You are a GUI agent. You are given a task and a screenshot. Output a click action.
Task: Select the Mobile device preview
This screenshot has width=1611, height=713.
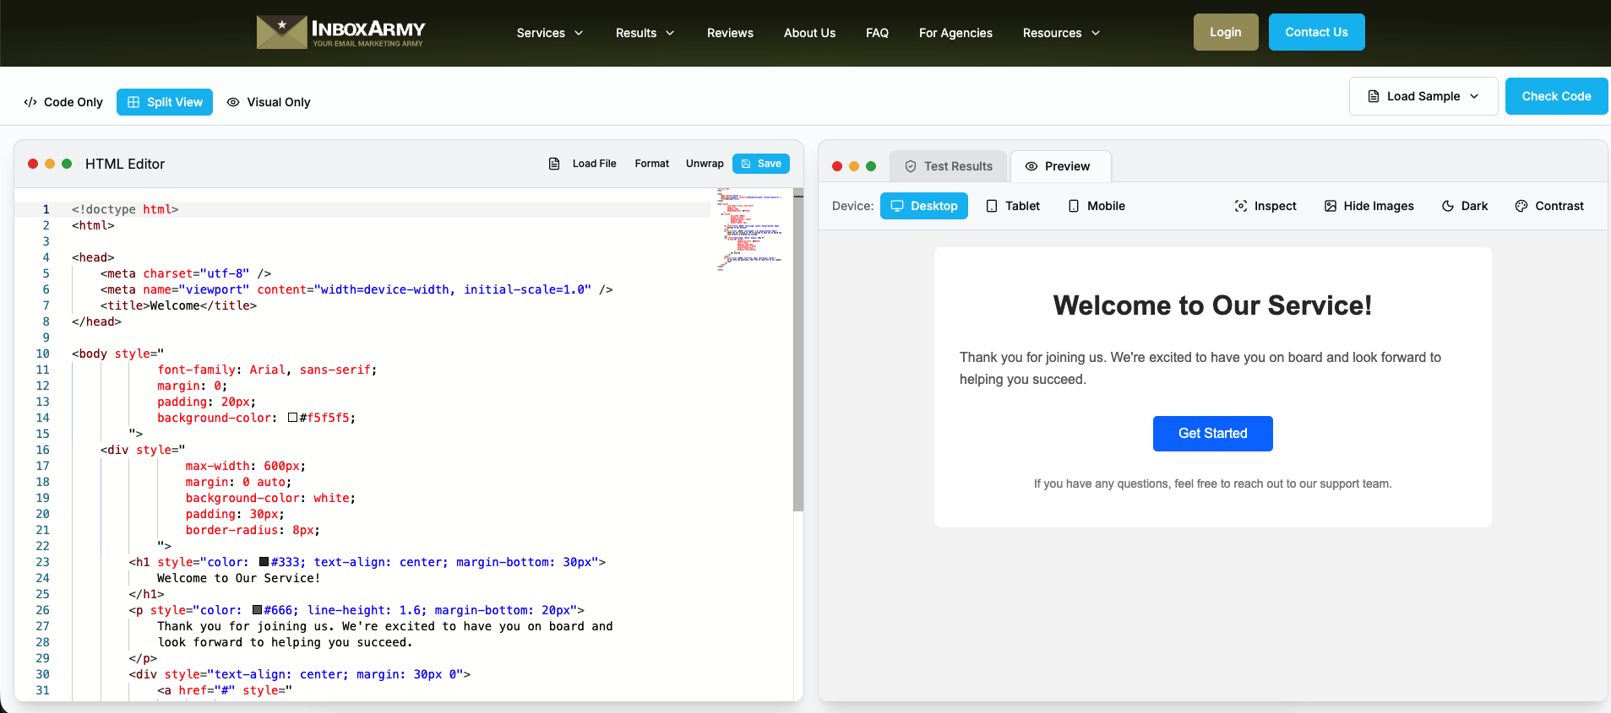point(1096,206)
